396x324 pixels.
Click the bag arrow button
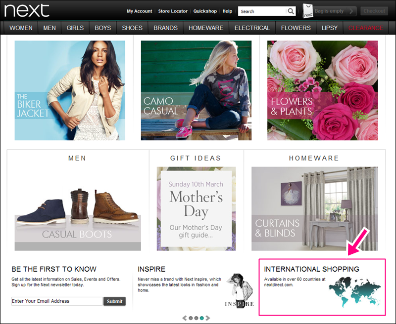coord(351,11)
